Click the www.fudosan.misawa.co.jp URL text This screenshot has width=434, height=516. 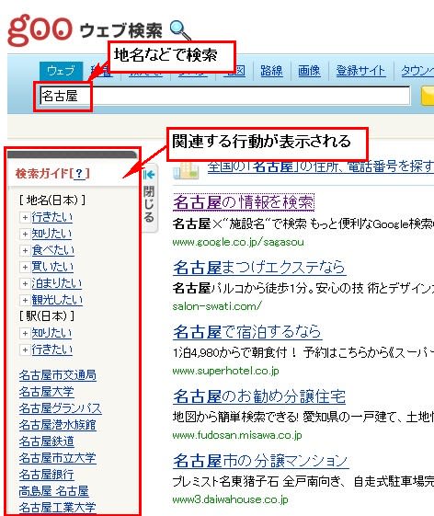(237, 435)
